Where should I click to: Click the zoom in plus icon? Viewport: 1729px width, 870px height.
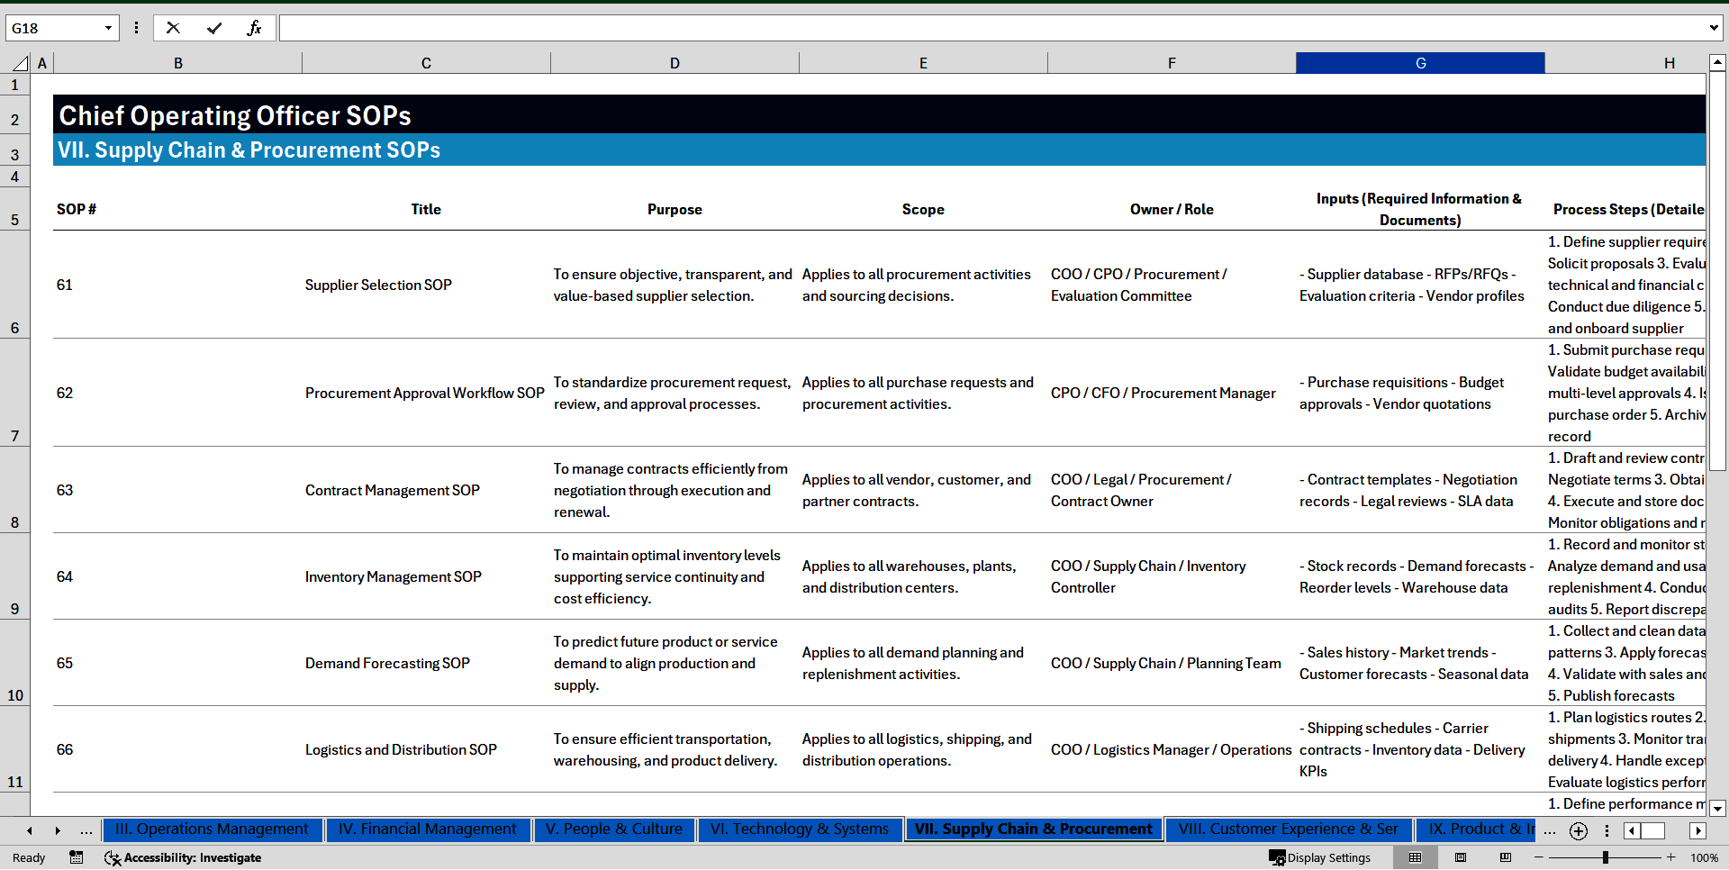click(x=1671, y=857)
